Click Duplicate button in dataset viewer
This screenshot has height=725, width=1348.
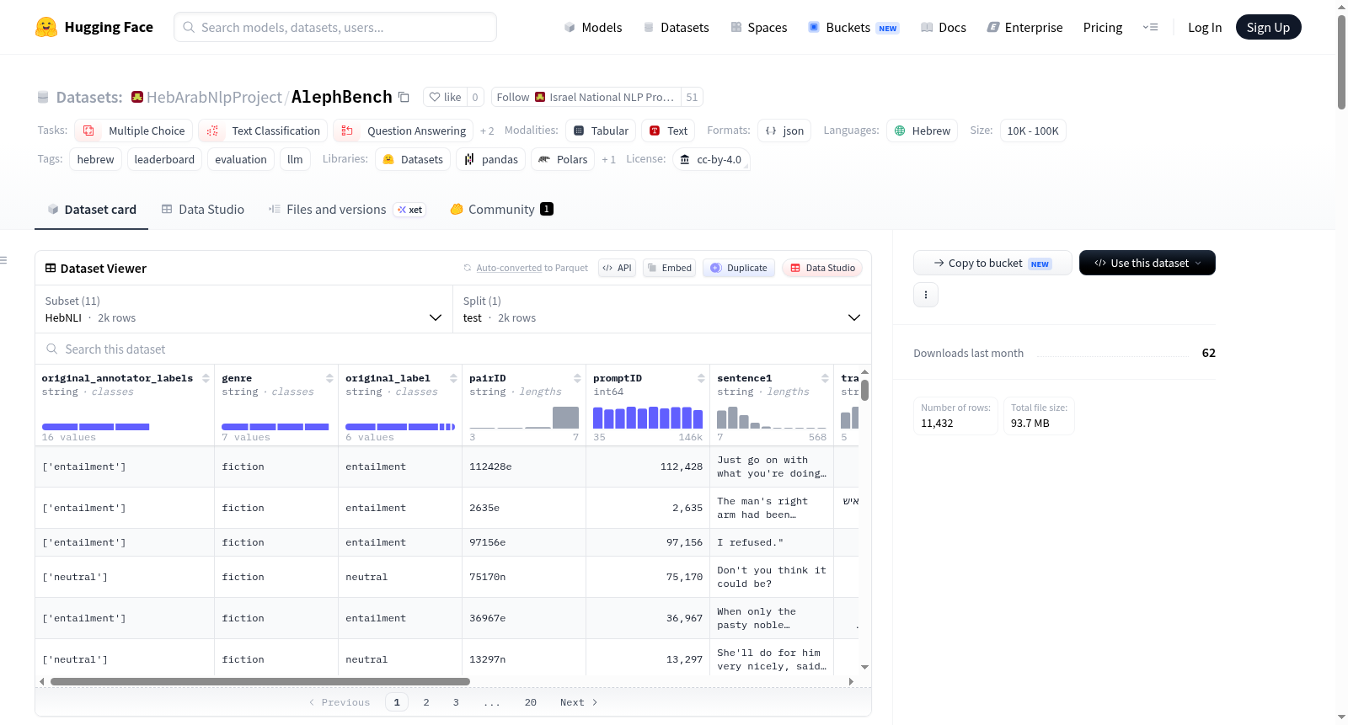click(738, 268)
